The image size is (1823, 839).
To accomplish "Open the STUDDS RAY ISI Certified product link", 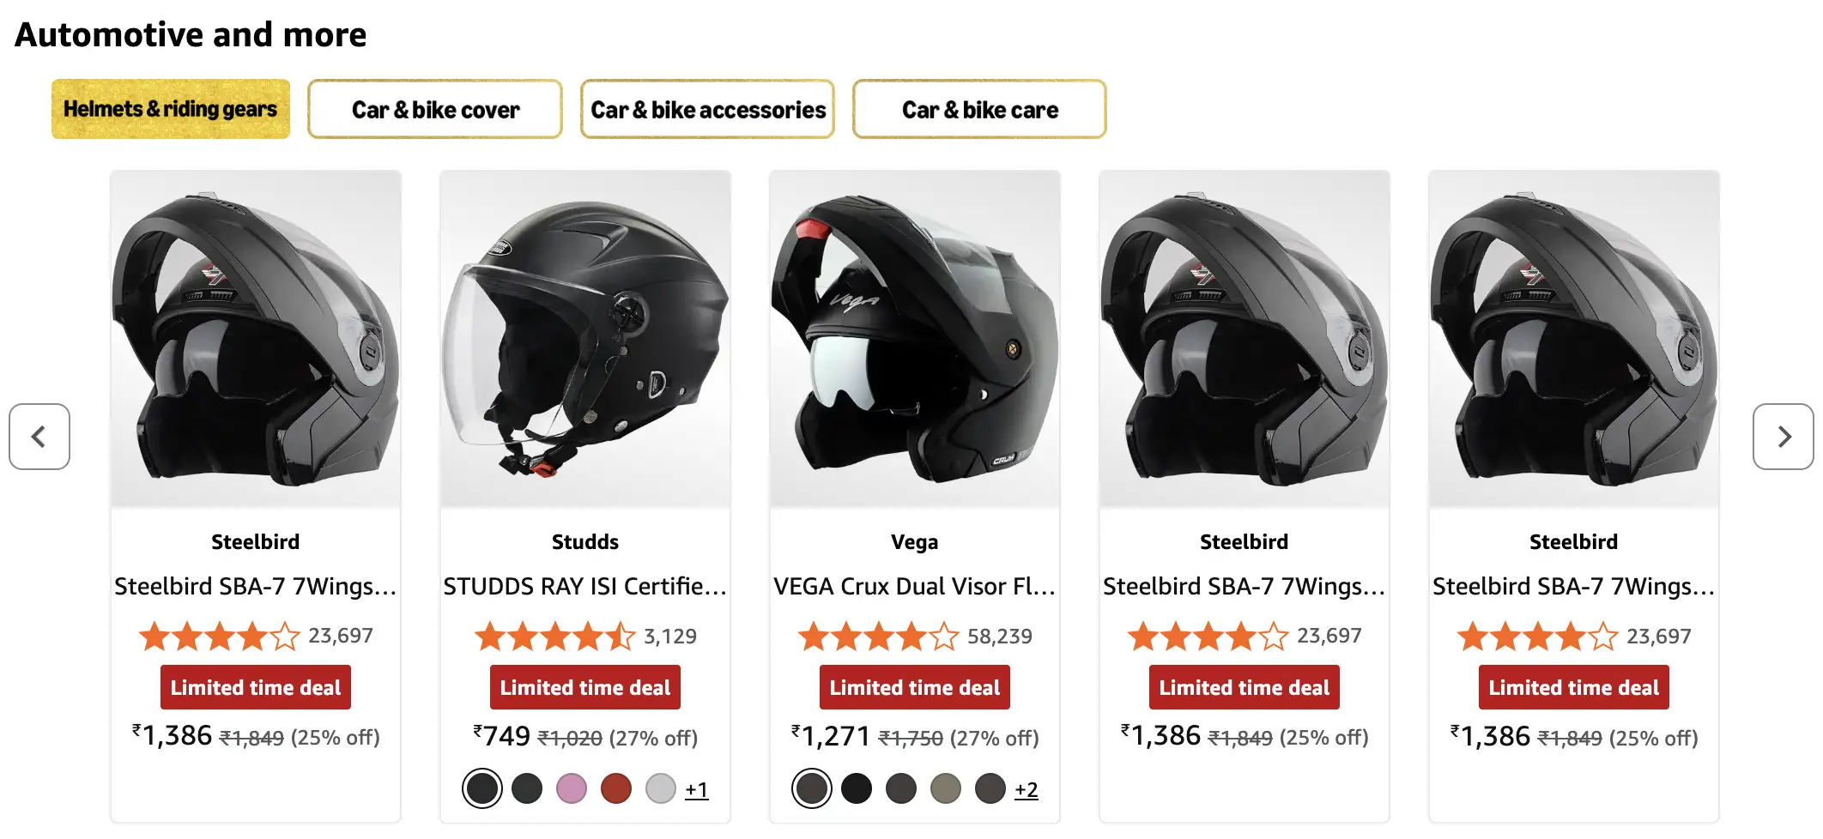I will pyautogui.click(x=585, y=586).
